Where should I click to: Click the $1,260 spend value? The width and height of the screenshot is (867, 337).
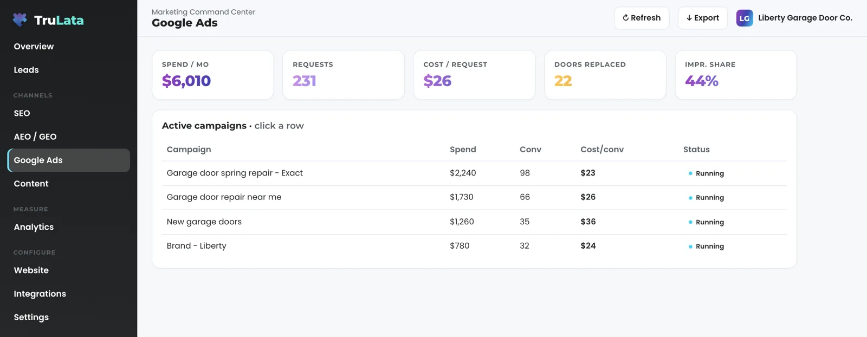click(x=462, y=222)
